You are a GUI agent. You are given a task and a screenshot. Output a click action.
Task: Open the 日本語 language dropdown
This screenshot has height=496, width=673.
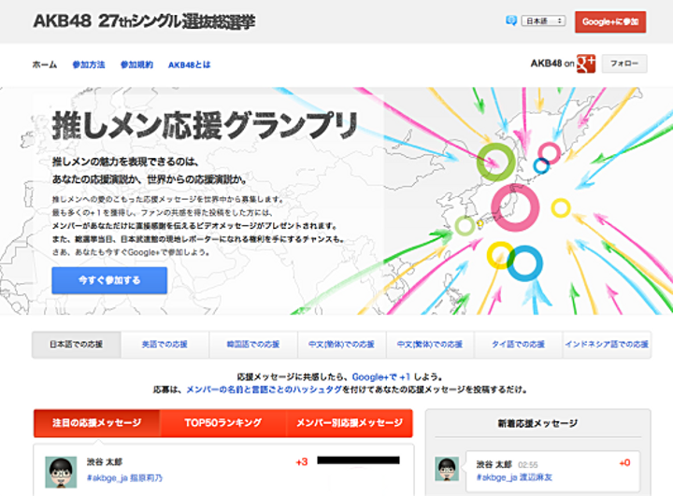point(543,21)
